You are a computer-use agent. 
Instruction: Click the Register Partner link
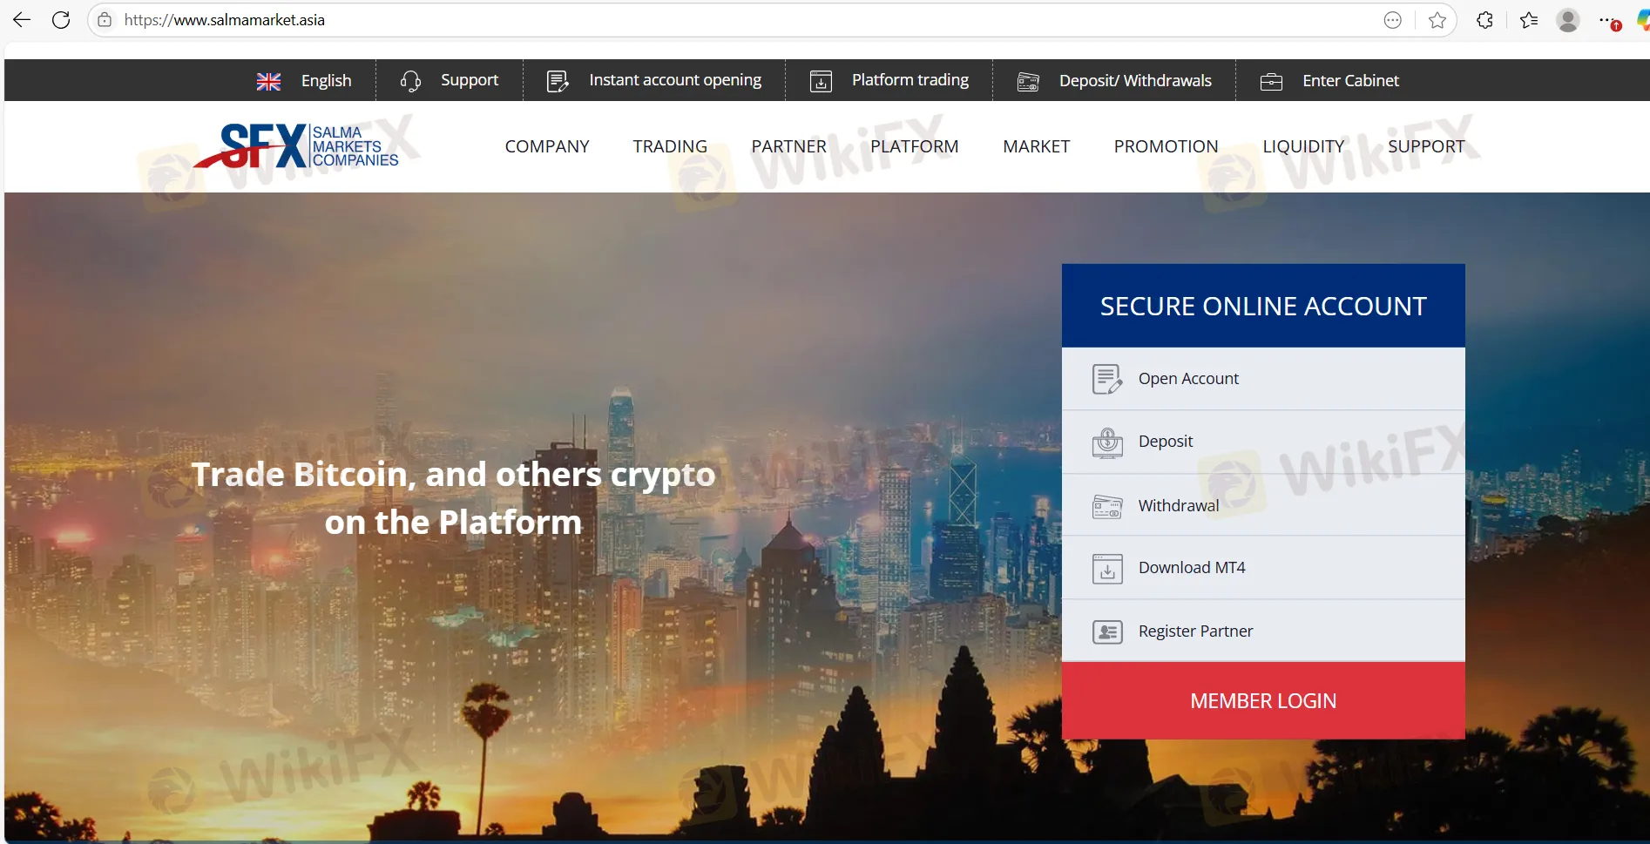pos(1195,631)
